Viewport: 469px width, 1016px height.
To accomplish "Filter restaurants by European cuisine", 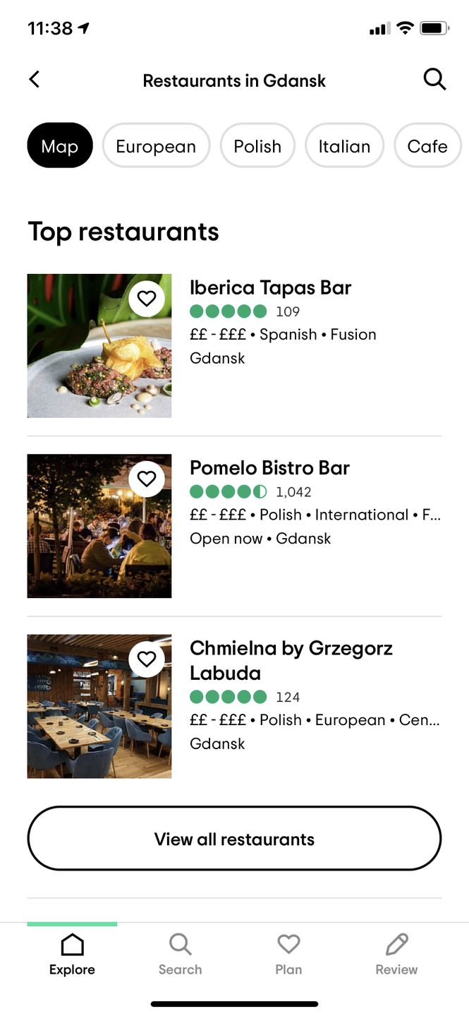I will point(156,145).
